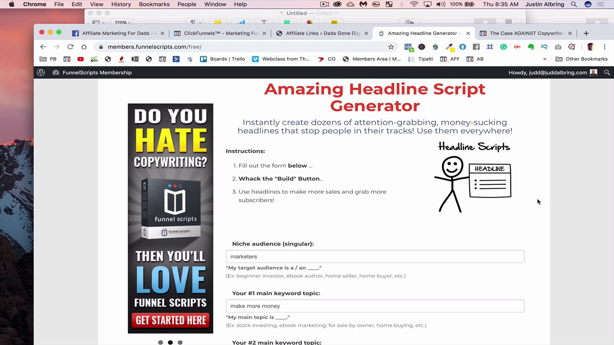Open the Apple menu

[x=12, y=4]
